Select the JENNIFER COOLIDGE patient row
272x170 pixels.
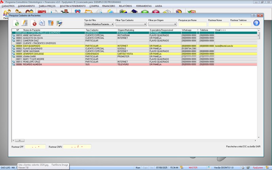pos(51,54)
